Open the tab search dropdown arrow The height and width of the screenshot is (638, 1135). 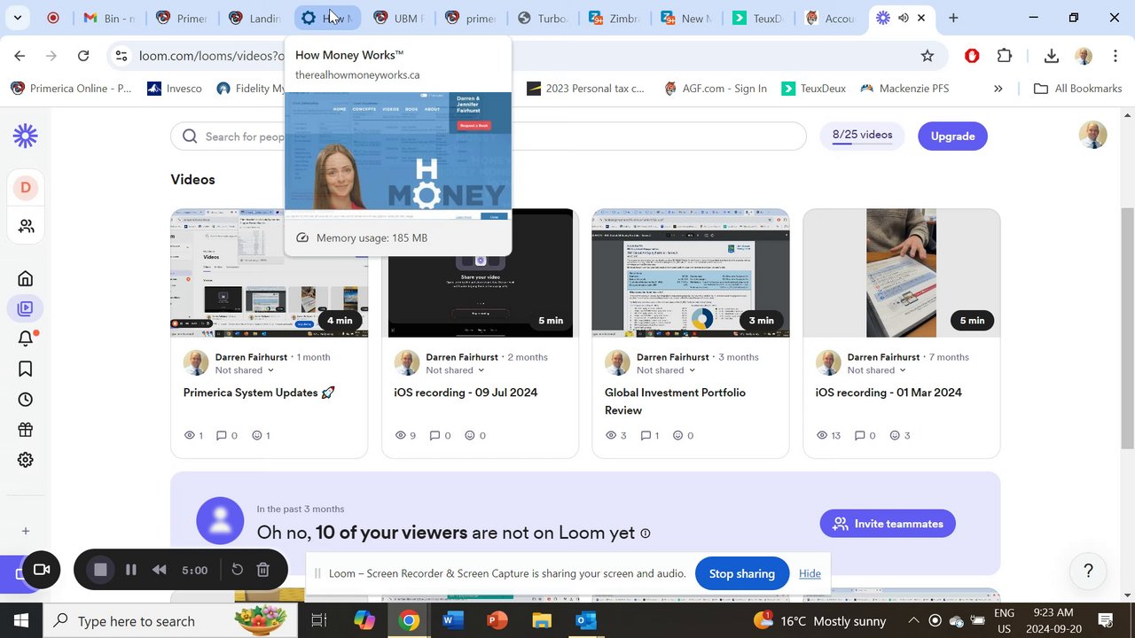(x=18, y=18)
